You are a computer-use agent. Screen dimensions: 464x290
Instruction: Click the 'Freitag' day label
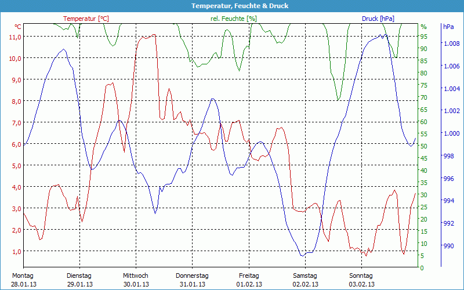tap(249, 276)
